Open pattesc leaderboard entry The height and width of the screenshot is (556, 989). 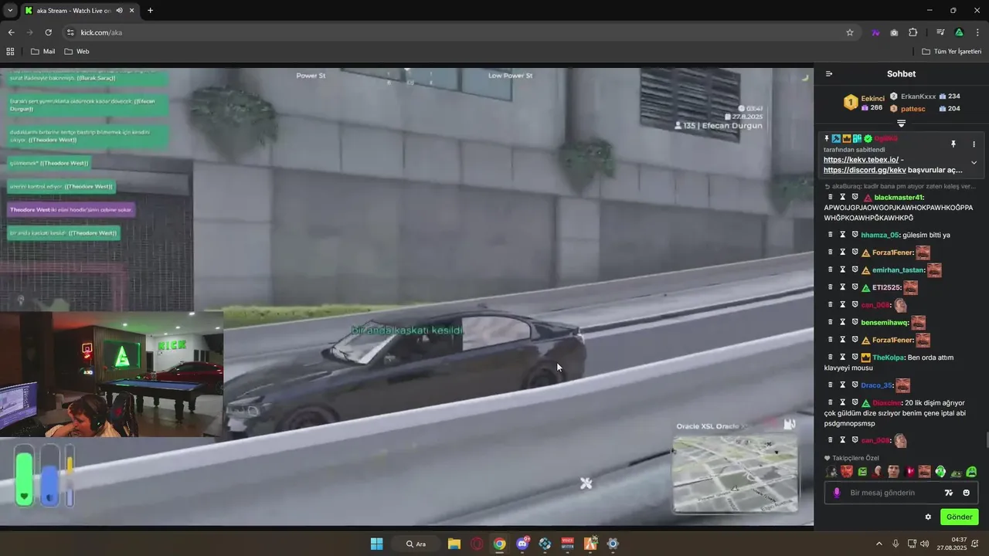(913, 109)
